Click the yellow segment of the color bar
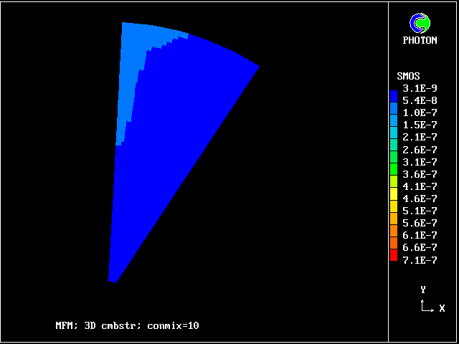This screenshot has height=344, width=459. [x=393, y=193]
